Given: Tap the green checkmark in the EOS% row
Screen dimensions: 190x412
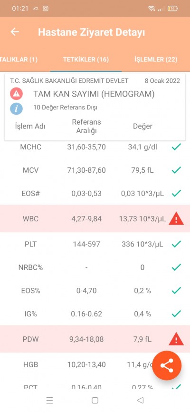Looking at the screenshot, I should (176, 290).
